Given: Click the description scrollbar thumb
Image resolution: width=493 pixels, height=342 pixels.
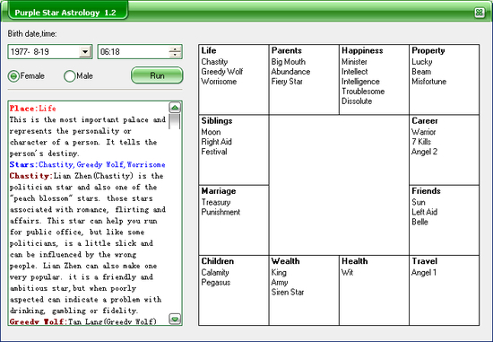Looking at the screenshot, I should click(175, 121).
